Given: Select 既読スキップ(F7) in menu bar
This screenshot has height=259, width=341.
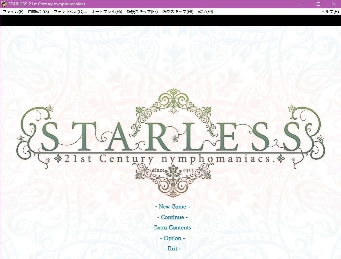Looking at the screenshot, I should (x=142, y=12).
